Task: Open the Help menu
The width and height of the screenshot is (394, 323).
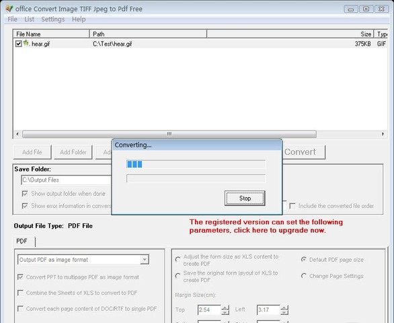Action: pyautogui.click(x=79, y=19)
